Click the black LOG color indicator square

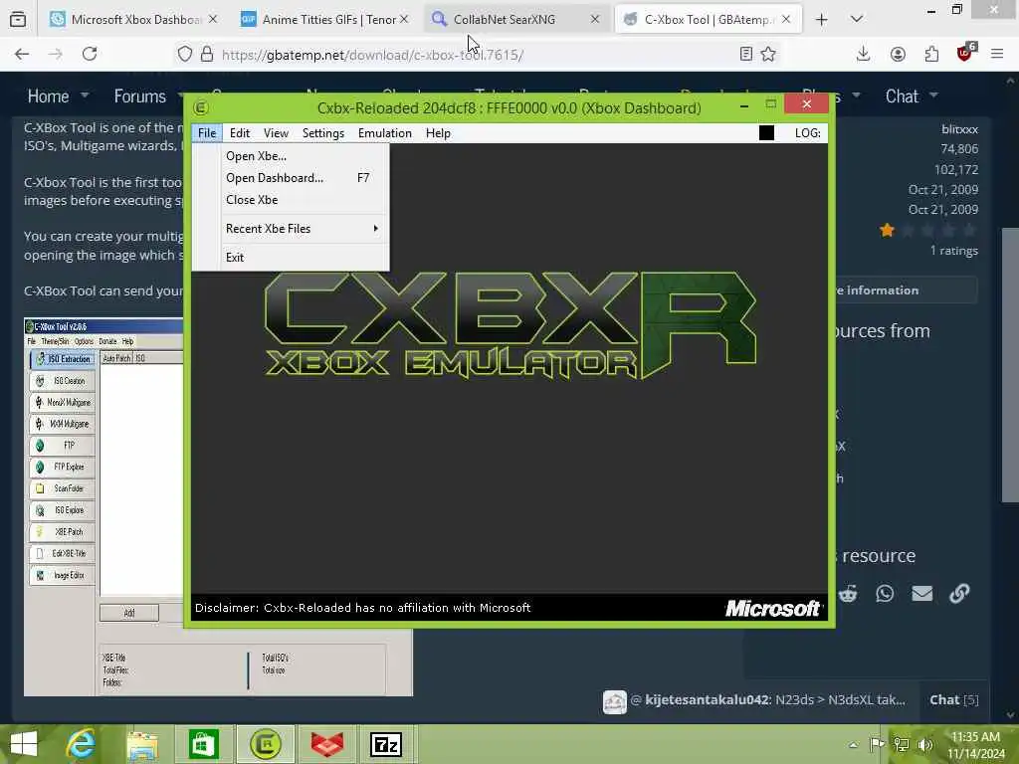[x=767, y=133]
